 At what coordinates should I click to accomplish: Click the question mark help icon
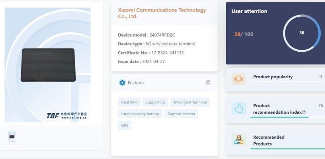tap(304, 112)
